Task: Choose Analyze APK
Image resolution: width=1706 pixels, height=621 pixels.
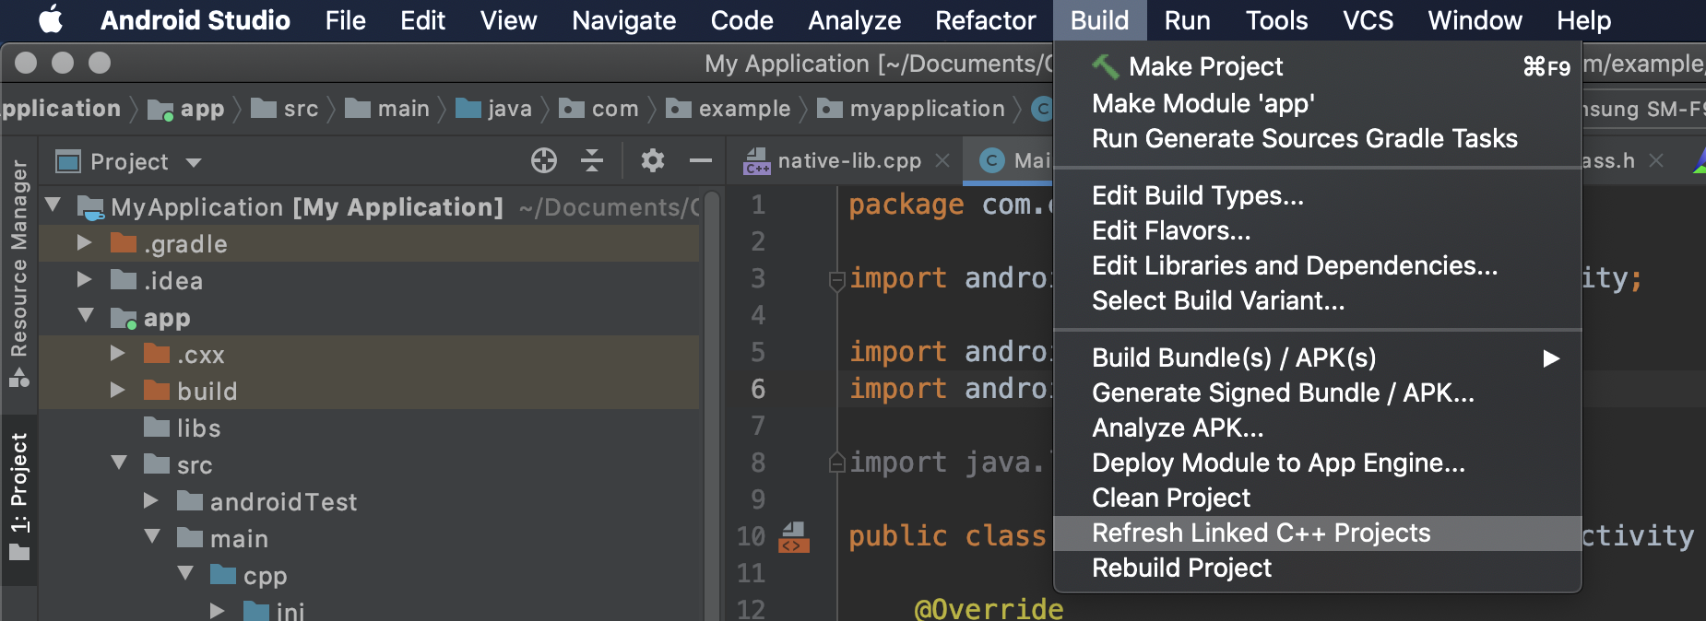Action: (1318, 428)
